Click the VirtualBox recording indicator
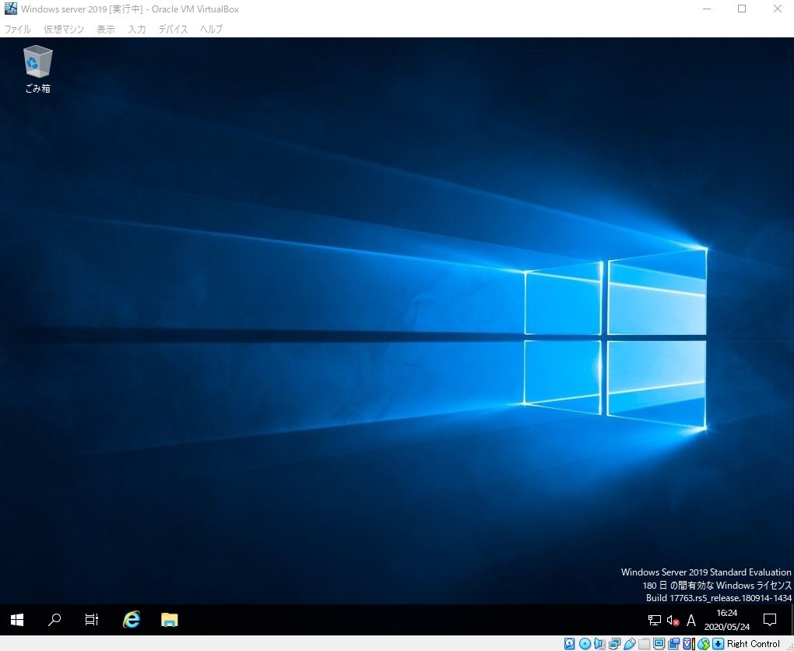Image resolution: width=794 pixels, height=651 pixels. 673,644
